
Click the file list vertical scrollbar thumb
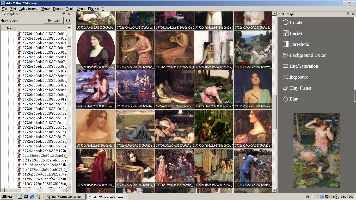tap(69, 42)
